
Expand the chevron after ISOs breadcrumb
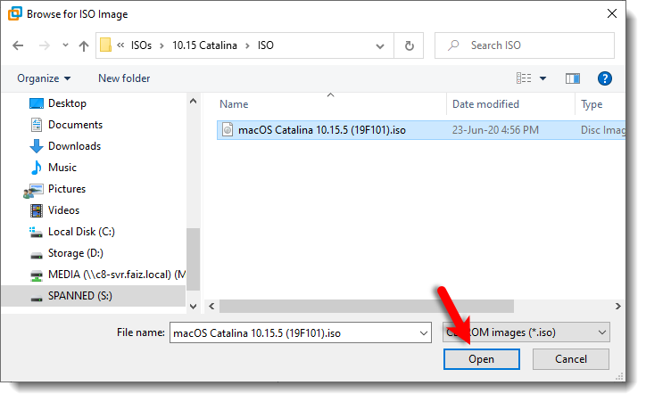[161, 45]
